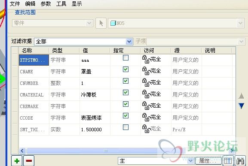The height and width of the screenshot is (166, 248).
Task: Click the scrollbar left arrow
Action: 22,151
